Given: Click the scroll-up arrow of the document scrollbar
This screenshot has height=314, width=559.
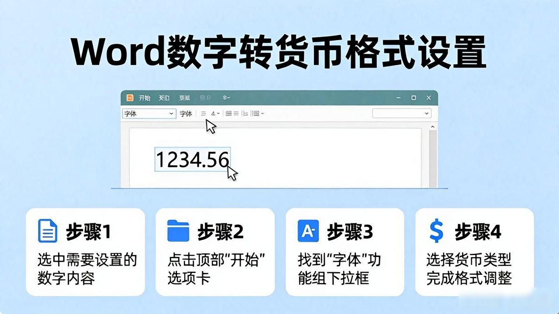Looking at the screenshot, I should (x=433, y=127).
